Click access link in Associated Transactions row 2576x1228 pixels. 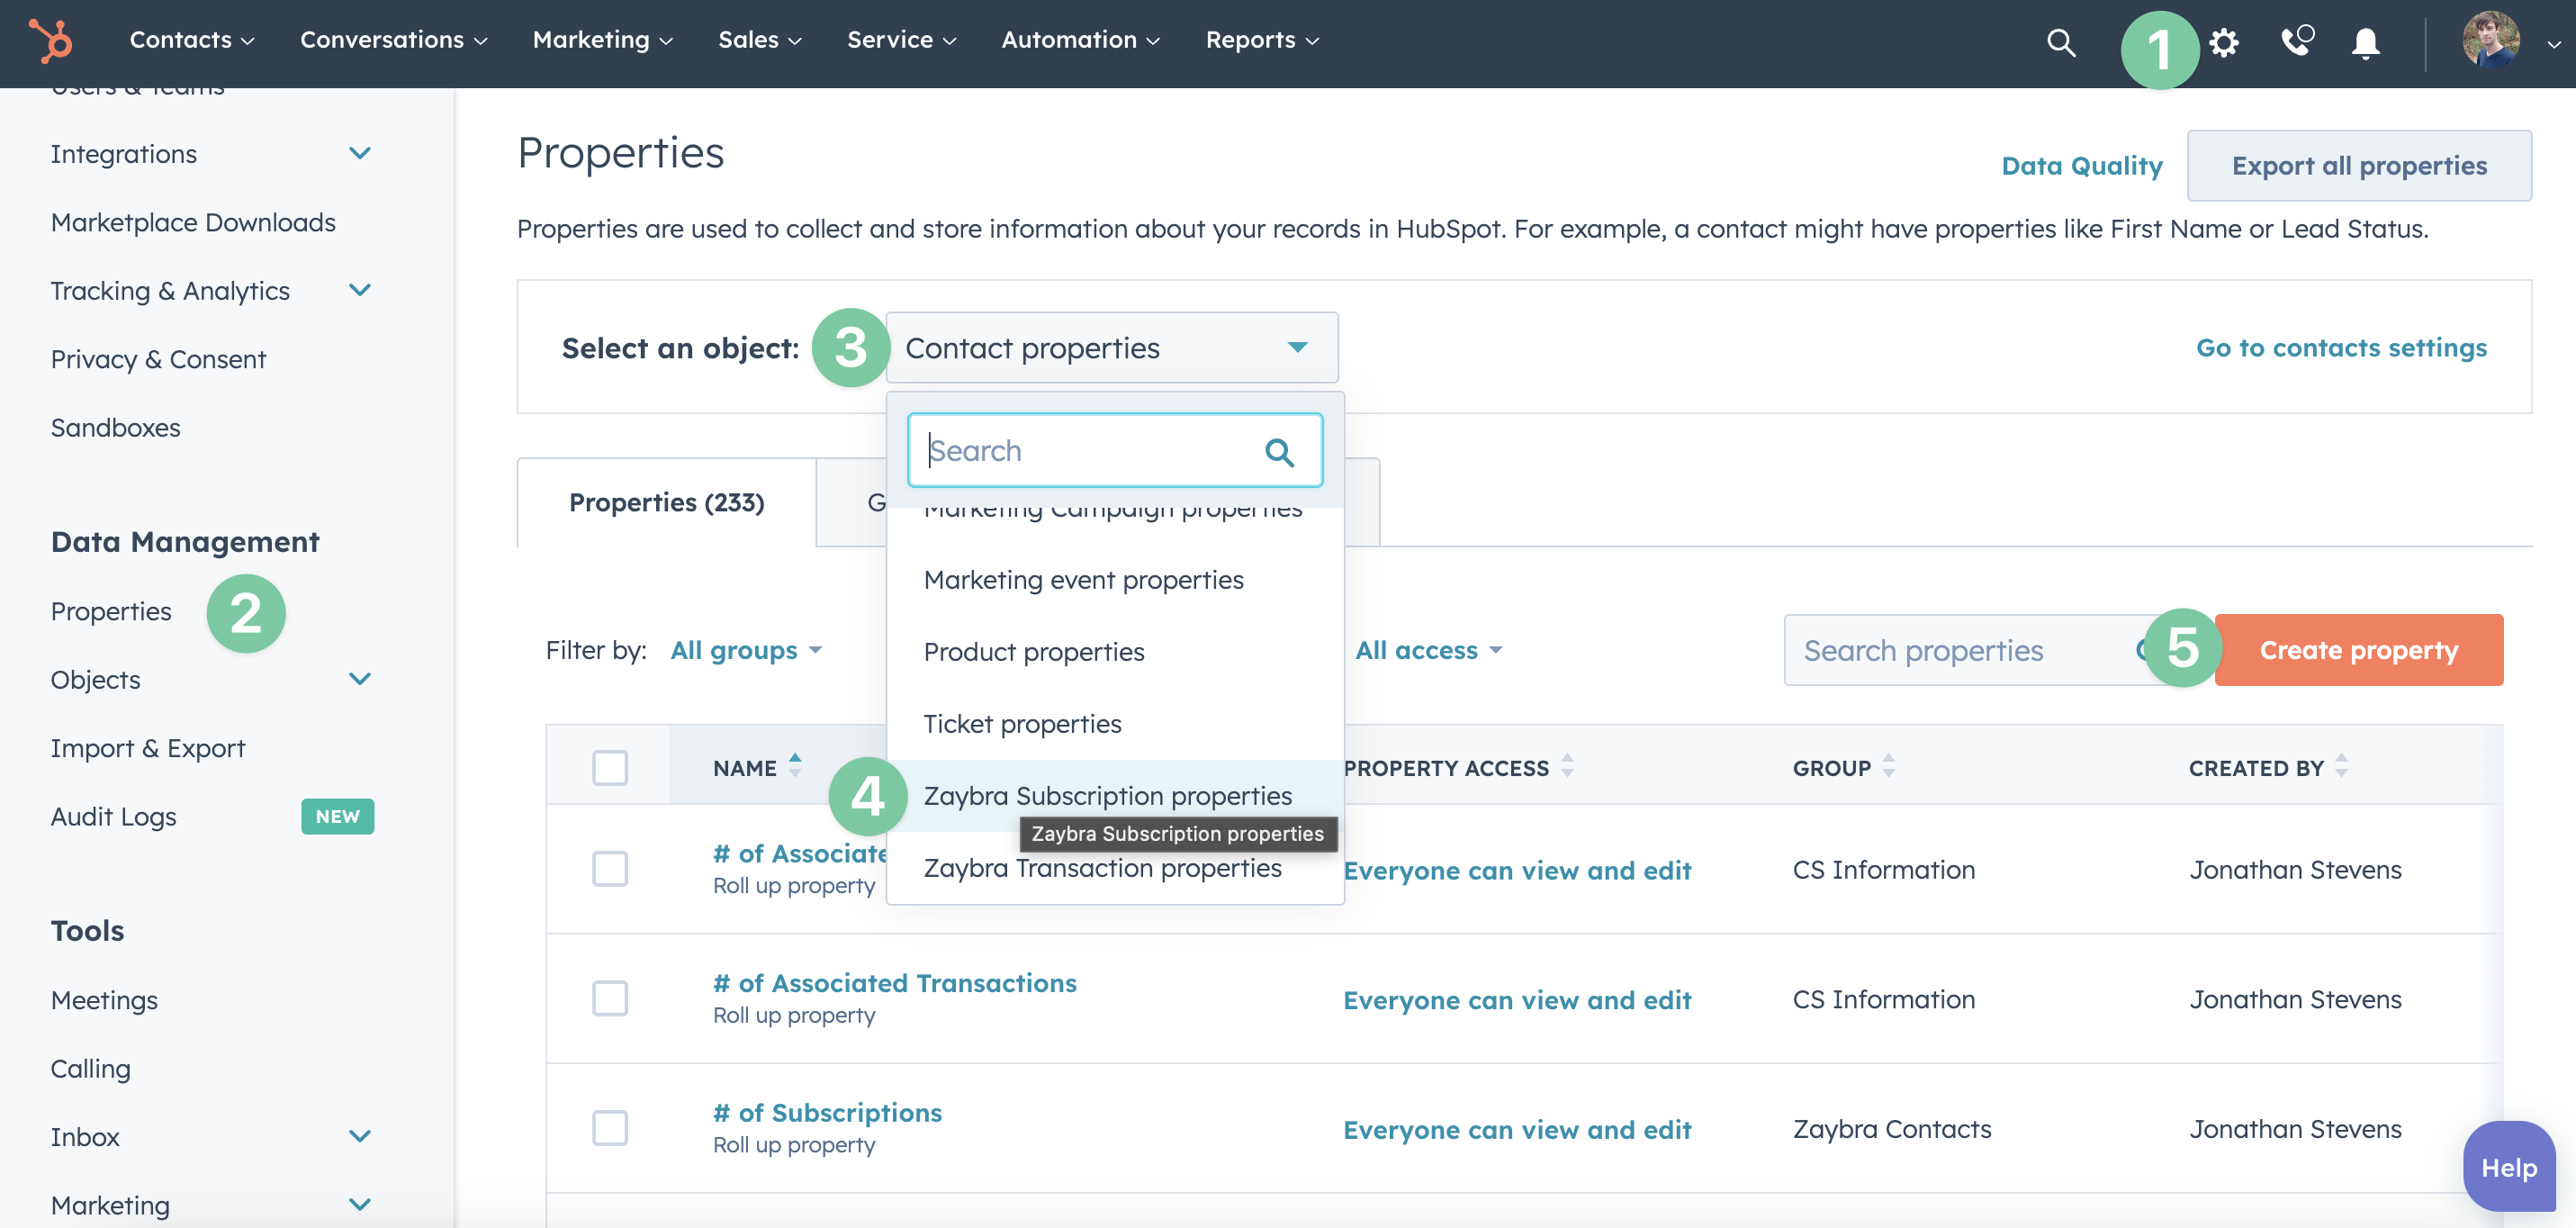[1516, 1000]
